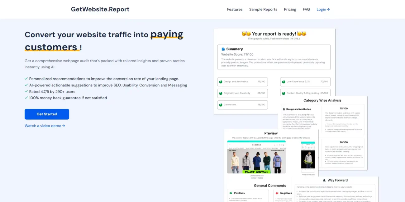Click 70/100 score in User Experience row
405x202 pixels.
tap(324, 82)
